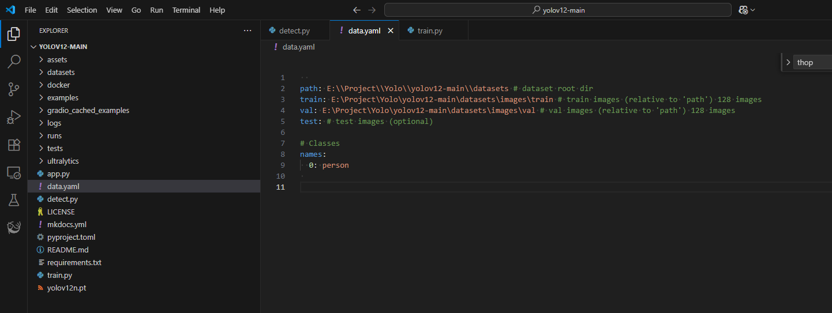Open the Docker whale view
This screenshot has width=832, height=313.
14,228
